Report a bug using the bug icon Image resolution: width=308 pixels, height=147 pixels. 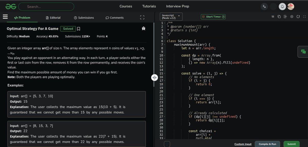(143, 29)
